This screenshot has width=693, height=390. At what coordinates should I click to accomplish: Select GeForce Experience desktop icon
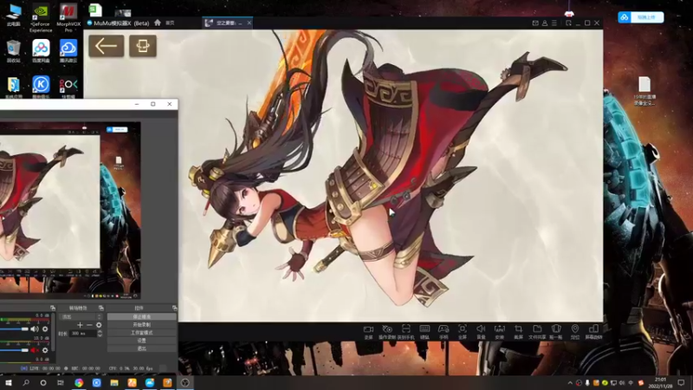pos(41,18)
